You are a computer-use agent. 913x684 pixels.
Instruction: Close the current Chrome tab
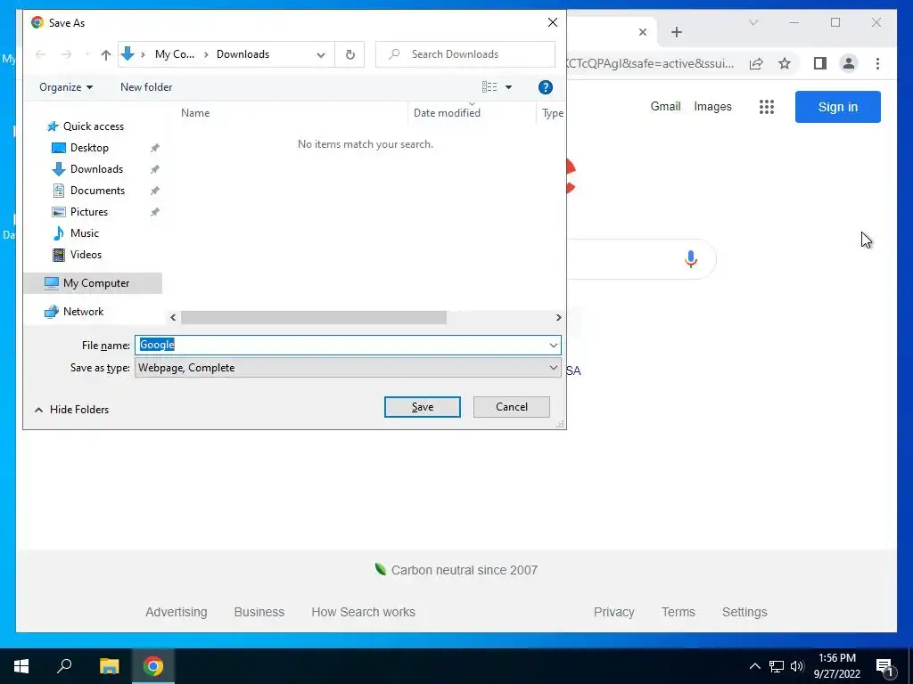click(x=642, y=32)
